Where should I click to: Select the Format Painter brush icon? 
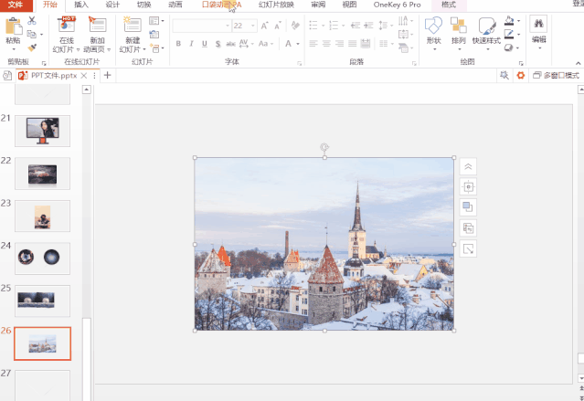click(32, 47)
